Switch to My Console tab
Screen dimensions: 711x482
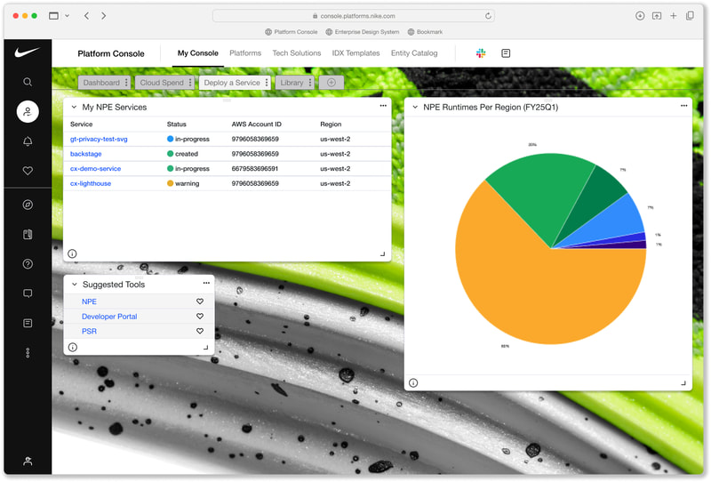197,53
